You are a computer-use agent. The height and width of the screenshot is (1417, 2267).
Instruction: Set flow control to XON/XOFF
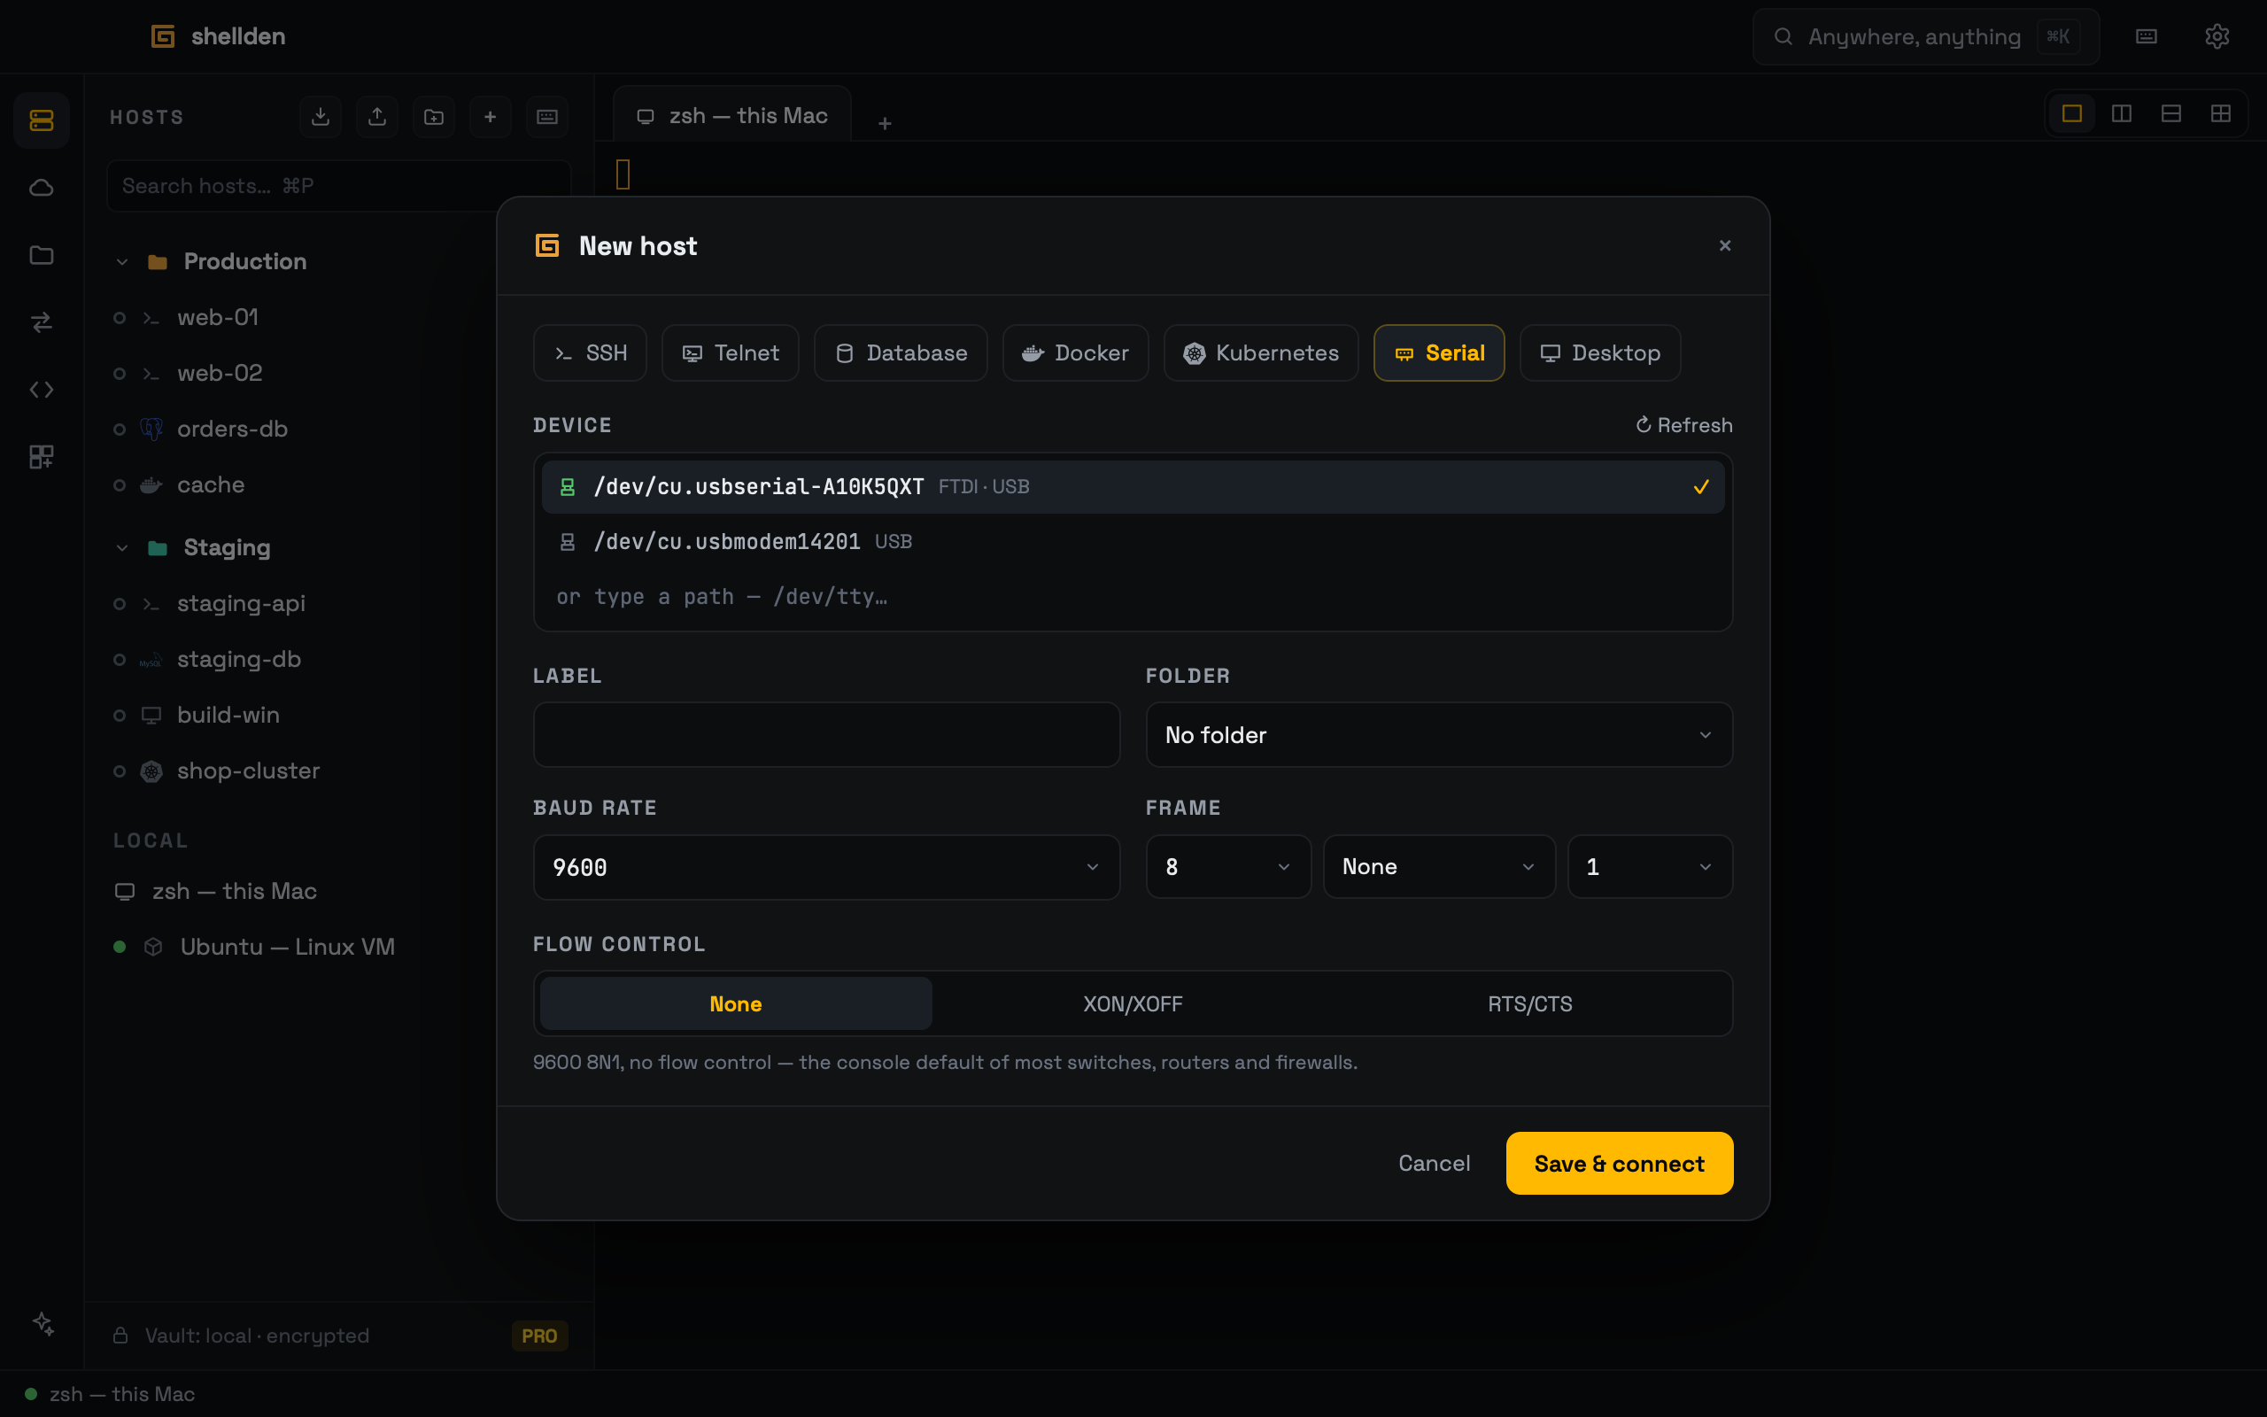(x=1133, y=1003)
